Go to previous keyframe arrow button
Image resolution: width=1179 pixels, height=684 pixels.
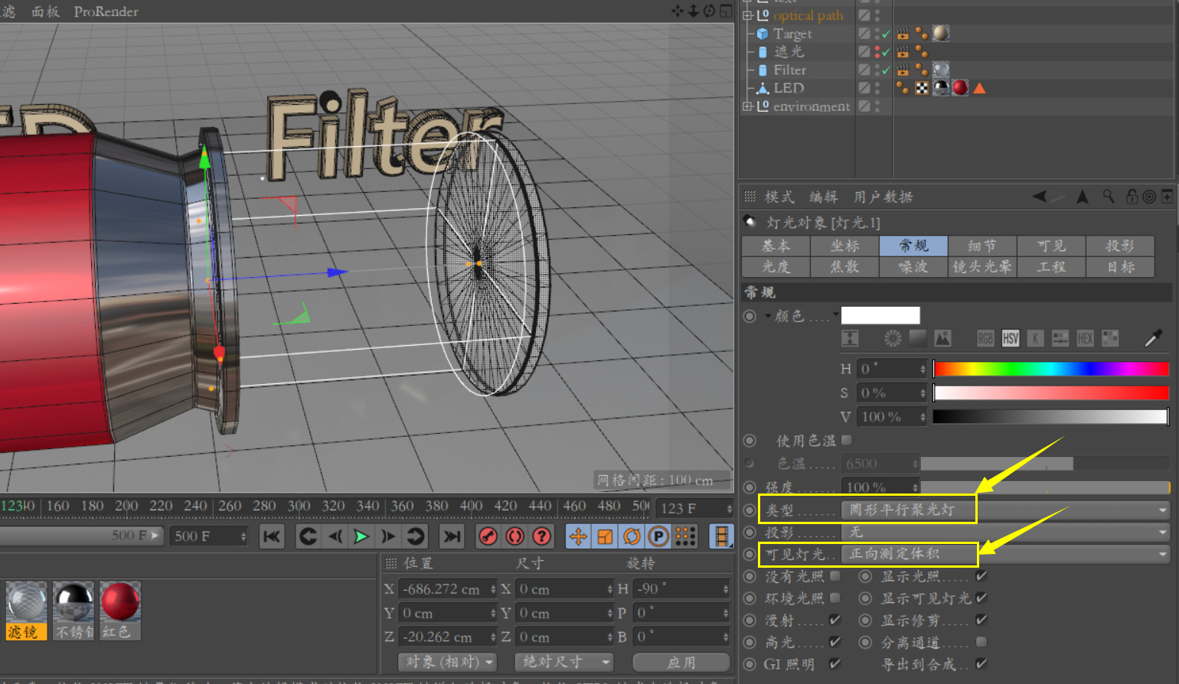308,536
